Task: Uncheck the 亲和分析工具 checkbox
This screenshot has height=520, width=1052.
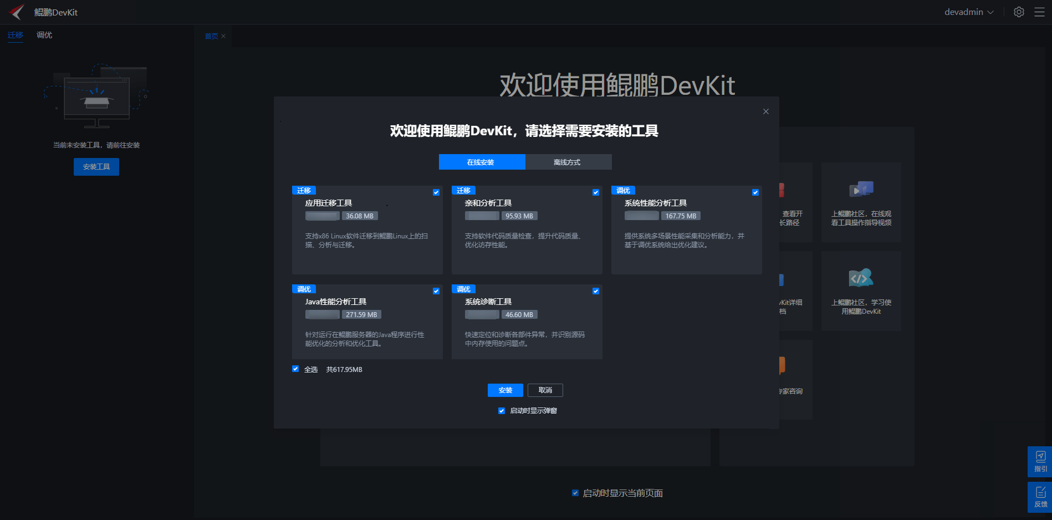Action: point(596,192)
